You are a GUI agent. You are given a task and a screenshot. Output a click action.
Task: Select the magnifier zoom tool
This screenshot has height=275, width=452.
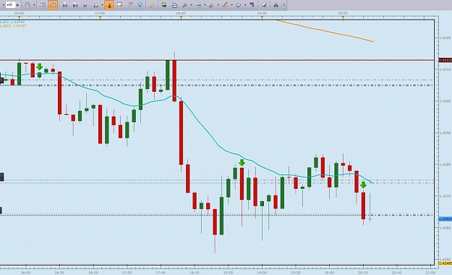[185, 5]
